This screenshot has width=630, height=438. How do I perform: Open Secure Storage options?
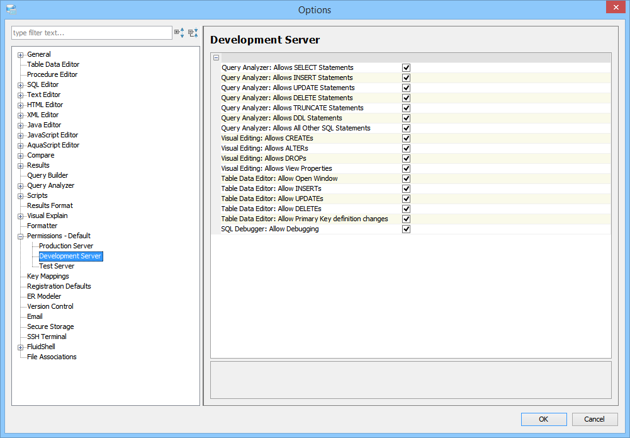(x=50, y=326)
